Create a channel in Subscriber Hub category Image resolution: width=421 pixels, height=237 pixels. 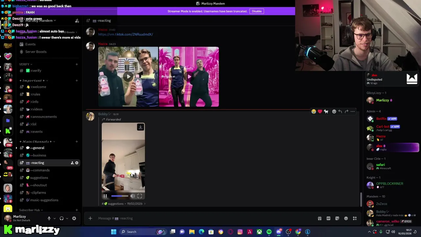click(x=77, y=210)
